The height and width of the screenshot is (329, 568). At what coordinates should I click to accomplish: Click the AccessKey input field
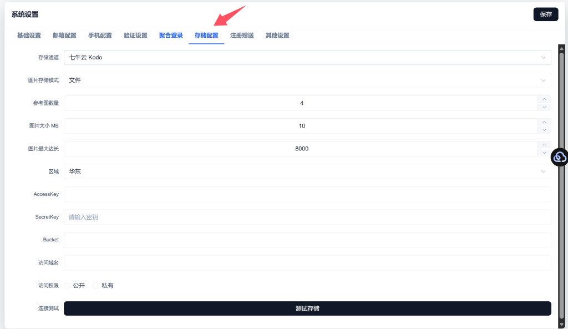pyautogui.click(x=307, y=194)
